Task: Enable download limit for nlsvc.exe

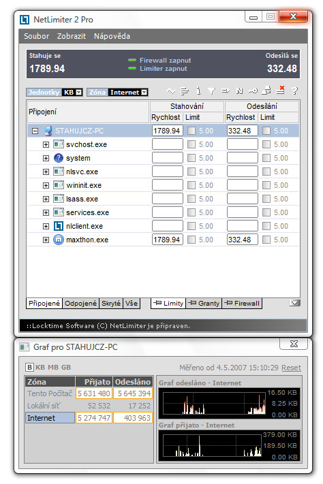Action: pos(191,172)
